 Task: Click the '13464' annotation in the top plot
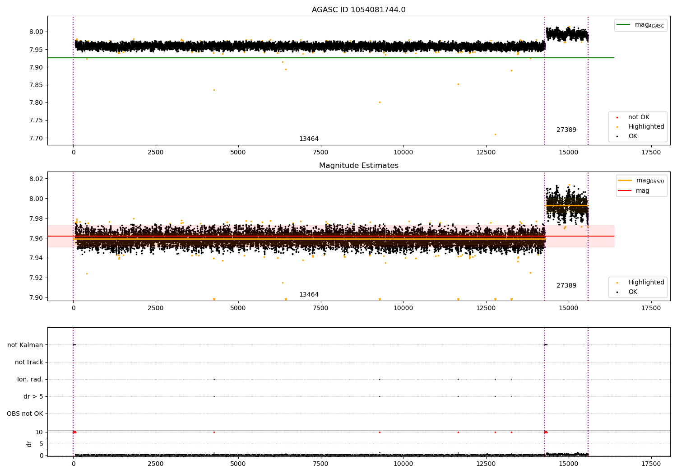point(309,139)
